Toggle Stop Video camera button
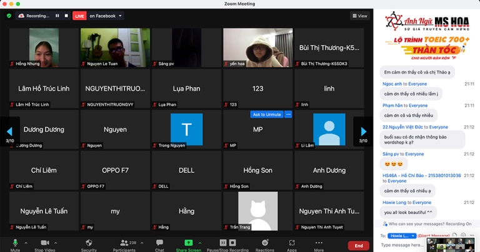Image resolution: width=480 pixels, height=252 pixels. coord(44,243)
